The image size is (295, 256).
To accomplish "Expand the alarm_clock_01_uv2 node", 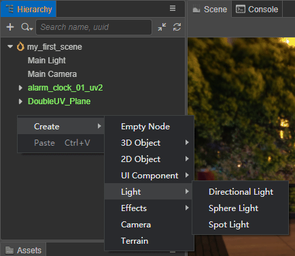I will click(20, 88).
